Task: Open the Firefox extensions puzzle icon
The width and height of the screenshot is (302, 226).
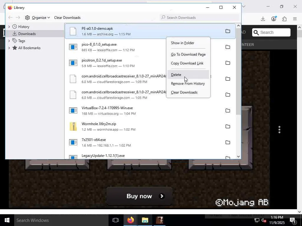Action: (x=284, y=19)
